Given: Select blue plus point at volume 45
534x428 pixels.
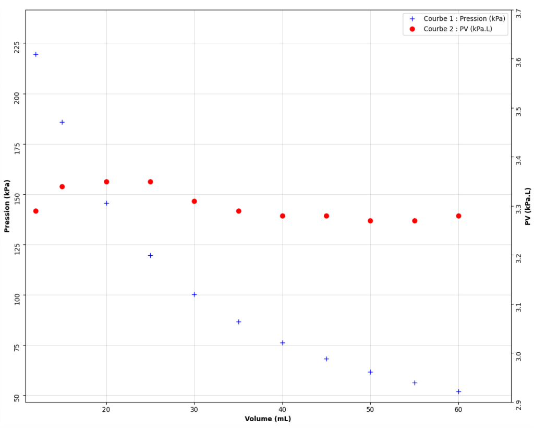Looking at the screenshot, I should tap(326, 359).
